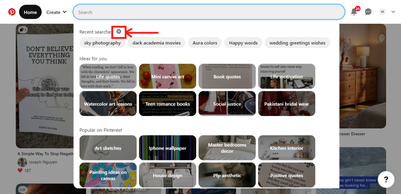Image resolution: width=401 pixels, height=194 pixels.
Task: Click the heart reaction icon beside 187
Action: 20,170
